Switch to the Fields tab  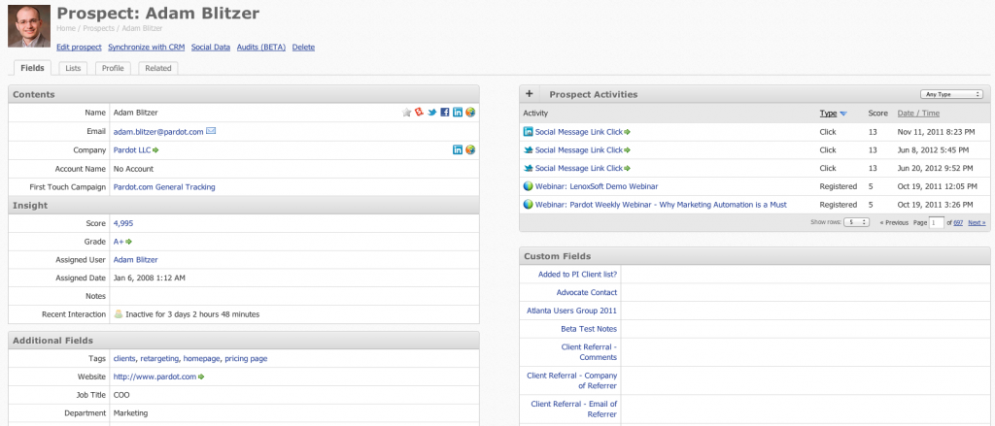pos(32,68)
